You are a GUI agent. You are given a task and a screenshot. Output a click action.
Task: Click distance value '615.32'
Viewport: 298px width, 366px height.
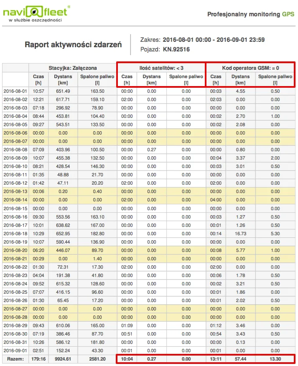point(63,284)
